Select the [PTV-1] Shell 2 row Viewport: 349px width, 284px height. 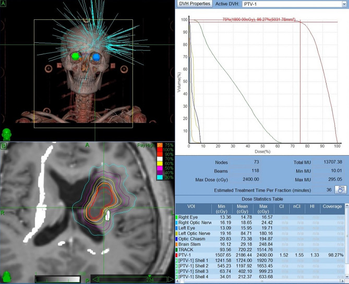point(260,266)
